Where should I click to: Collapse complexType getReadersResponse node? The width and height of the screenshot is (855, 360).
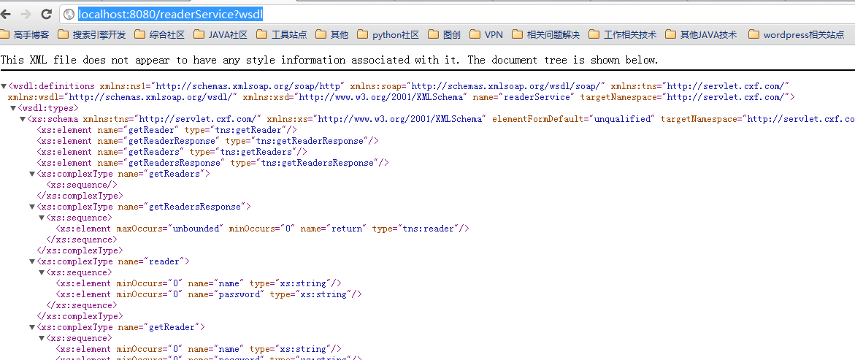31,207
